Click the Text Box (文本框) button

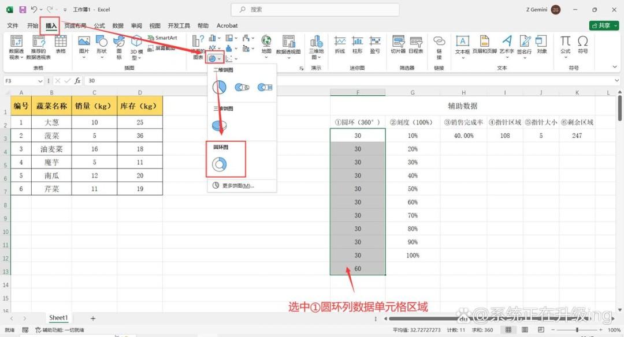pyautogui.click(x=462, y=47)
